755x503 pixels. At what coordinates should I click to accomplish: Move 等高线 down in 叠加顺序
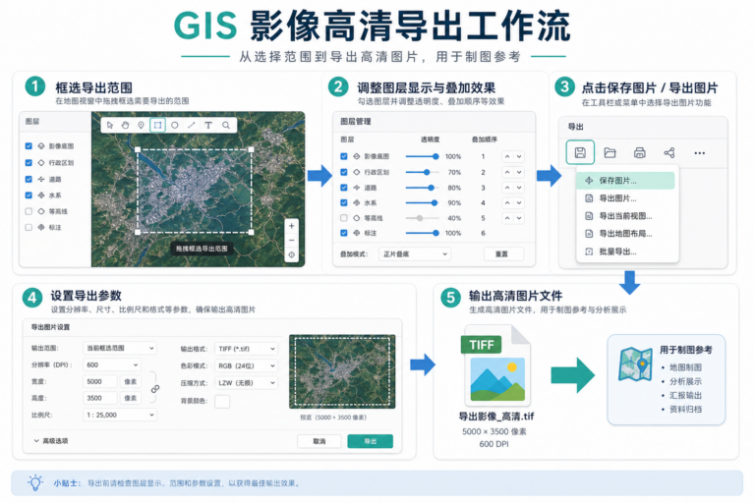[519, 218]
